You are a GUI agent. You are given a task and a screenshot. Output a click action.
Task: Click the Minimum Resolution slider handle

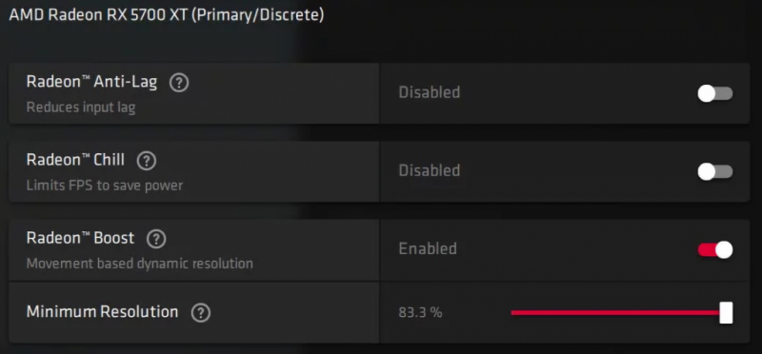[x=726, y=313]
